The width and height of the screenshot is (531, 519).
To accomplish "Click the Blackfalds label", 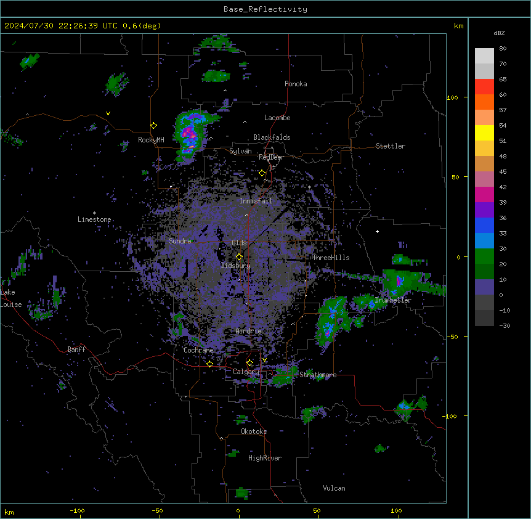I will click(x=272, y=137).
